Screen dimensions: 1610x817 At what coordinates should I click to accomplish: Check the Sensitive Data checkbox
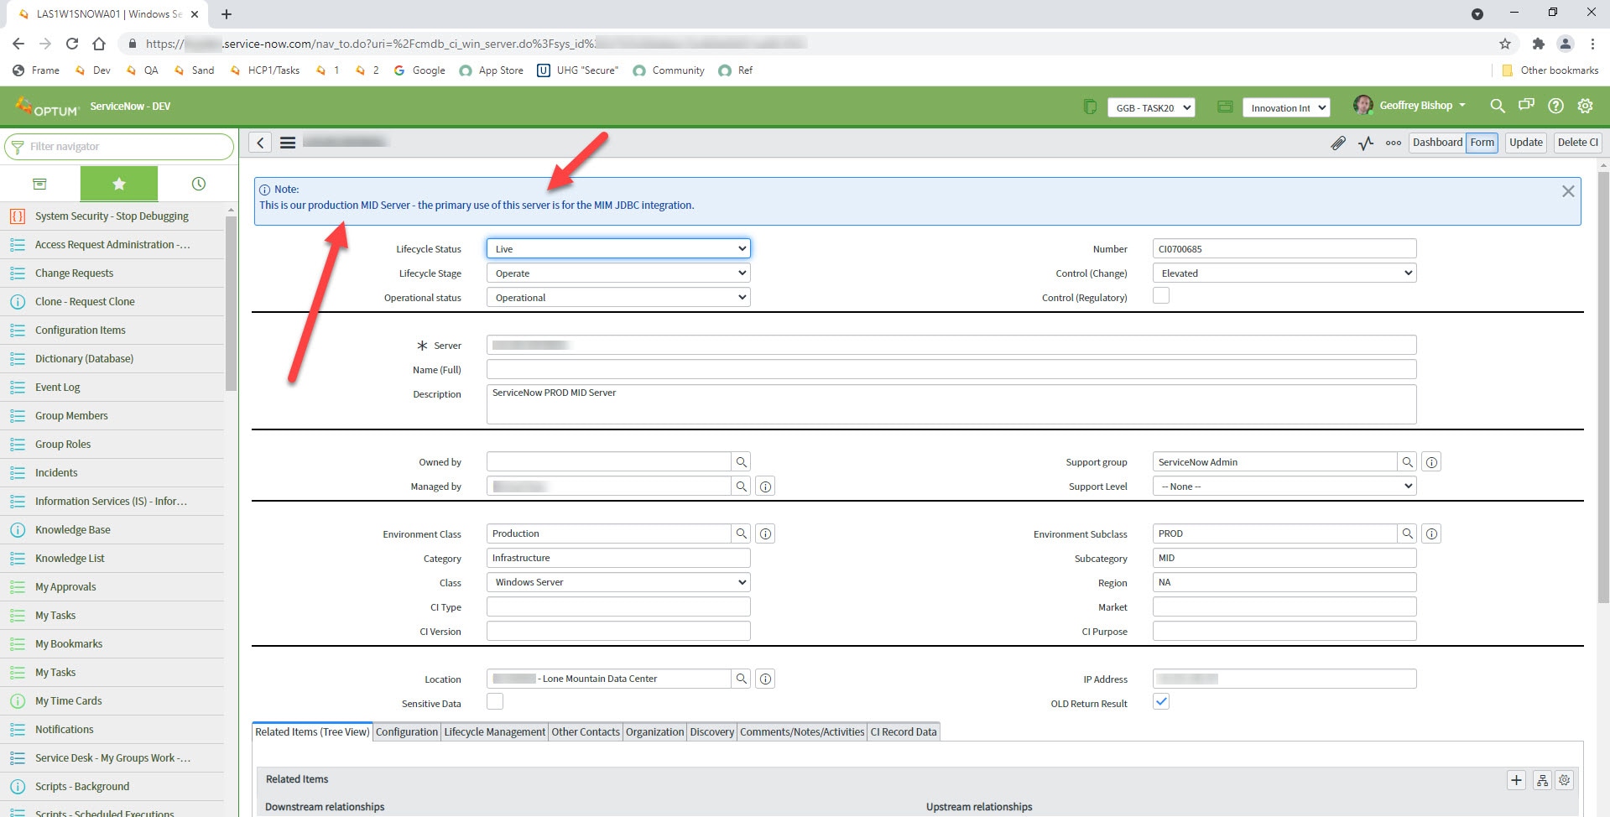pos(495,702)
